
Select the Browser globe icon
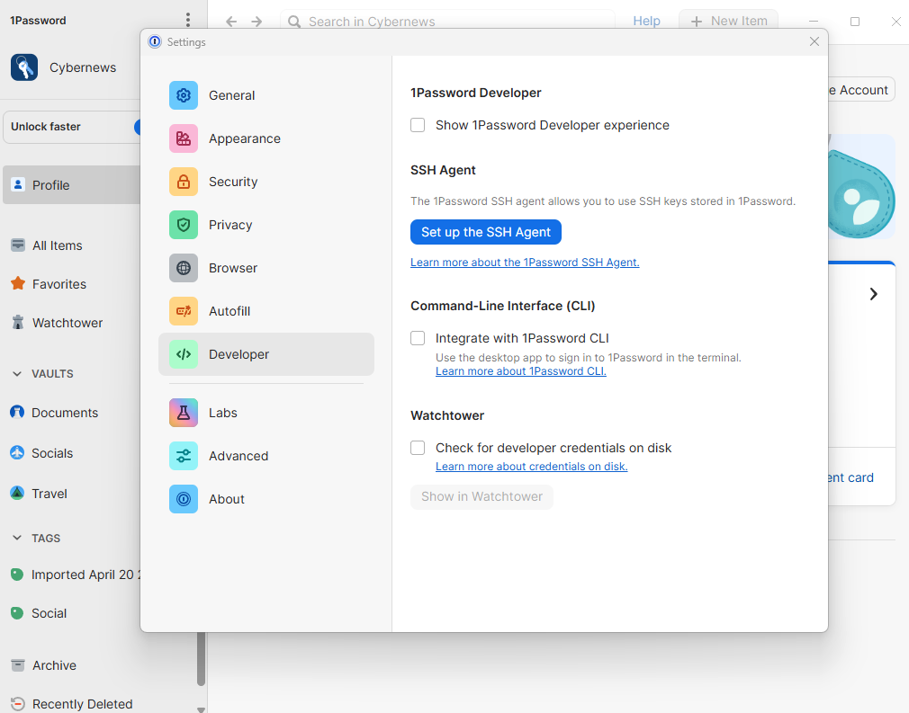pos(184,268)
